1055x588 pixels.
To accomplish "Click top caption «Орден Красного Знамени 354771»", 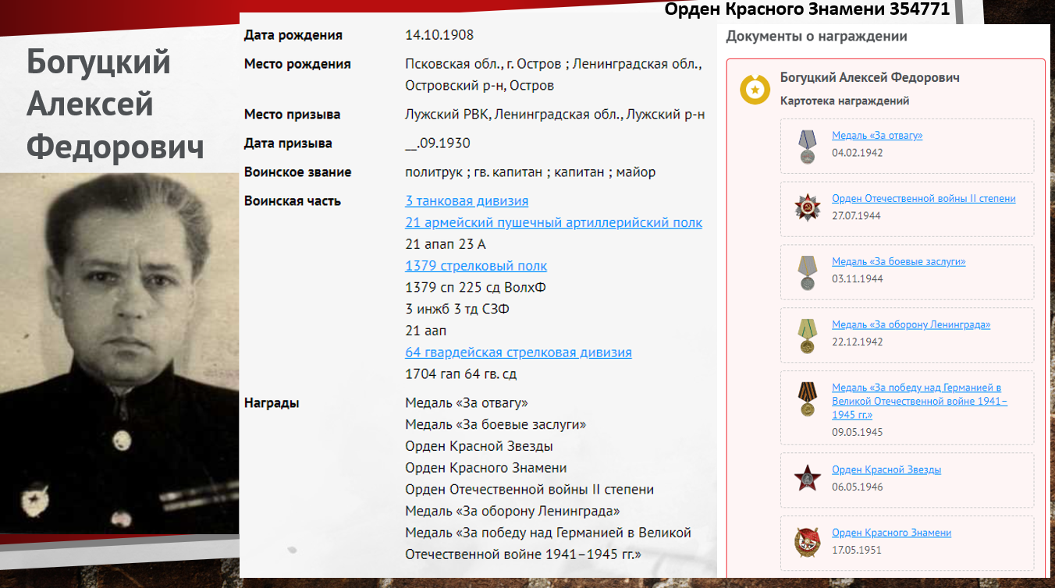I will click(x=808, y=9).
